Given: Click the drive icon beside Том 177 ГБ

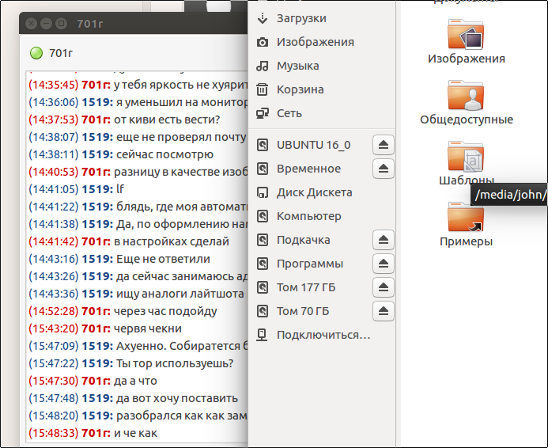Looking at the screenshot, I should [263, 287].
